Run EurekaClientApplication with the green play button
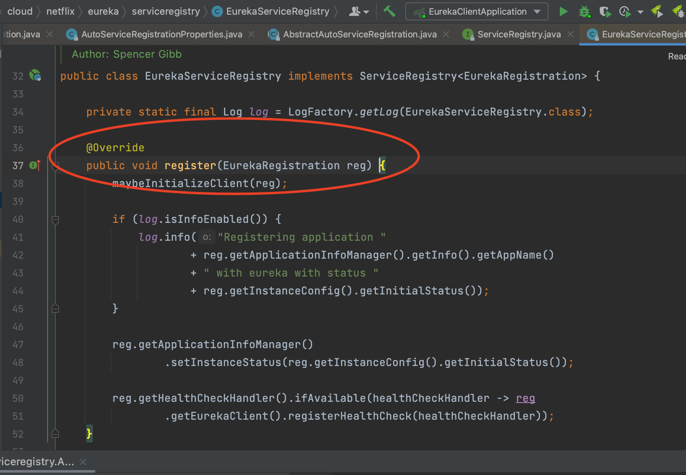The width and height of the screenshot is (686, 475). [x=563, y=11]
